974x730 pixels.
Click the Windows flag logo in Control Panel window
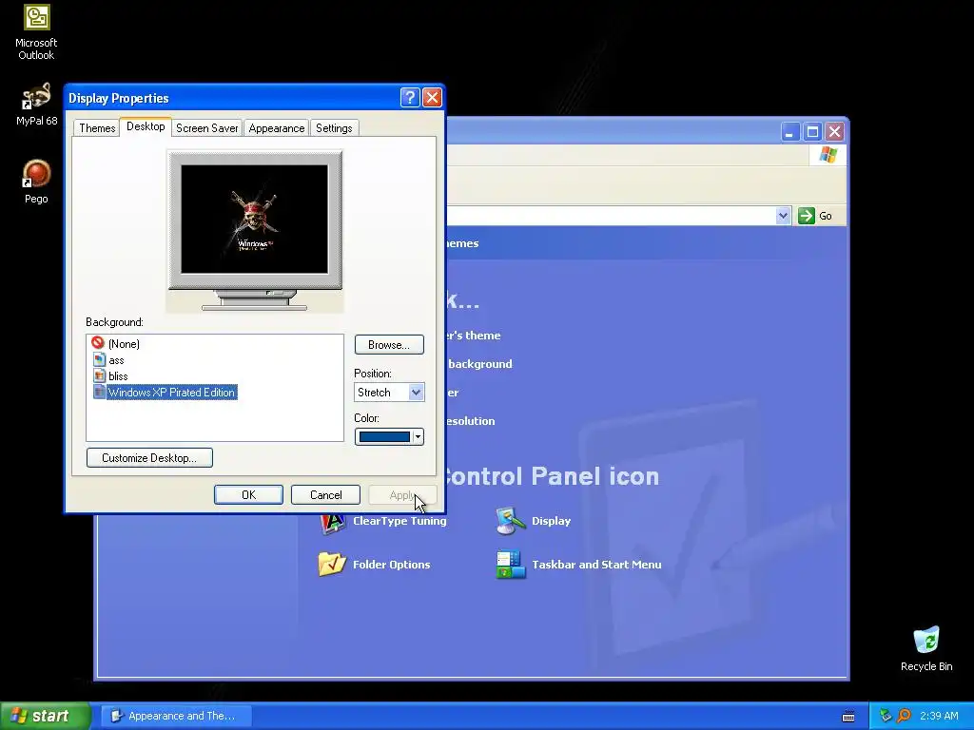pyautogui.click(x=828, y=155)
